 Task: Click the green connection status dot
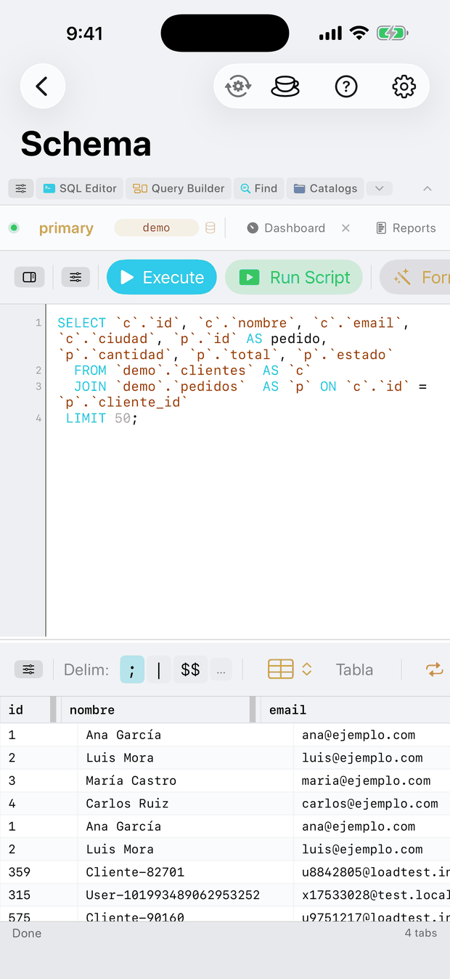(14, 228)
